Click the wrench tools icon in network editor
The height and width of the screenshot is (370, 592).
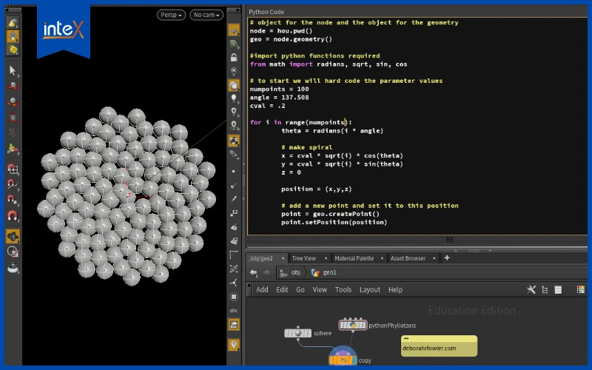(531, 289)
